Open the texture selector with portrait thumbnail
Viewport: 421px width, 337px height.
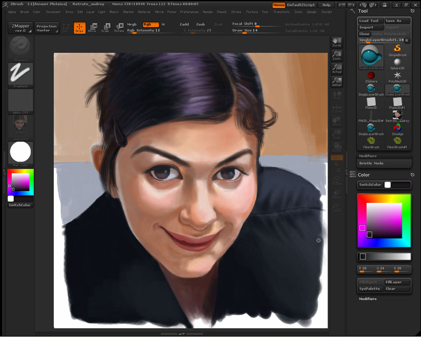point(21,128)
